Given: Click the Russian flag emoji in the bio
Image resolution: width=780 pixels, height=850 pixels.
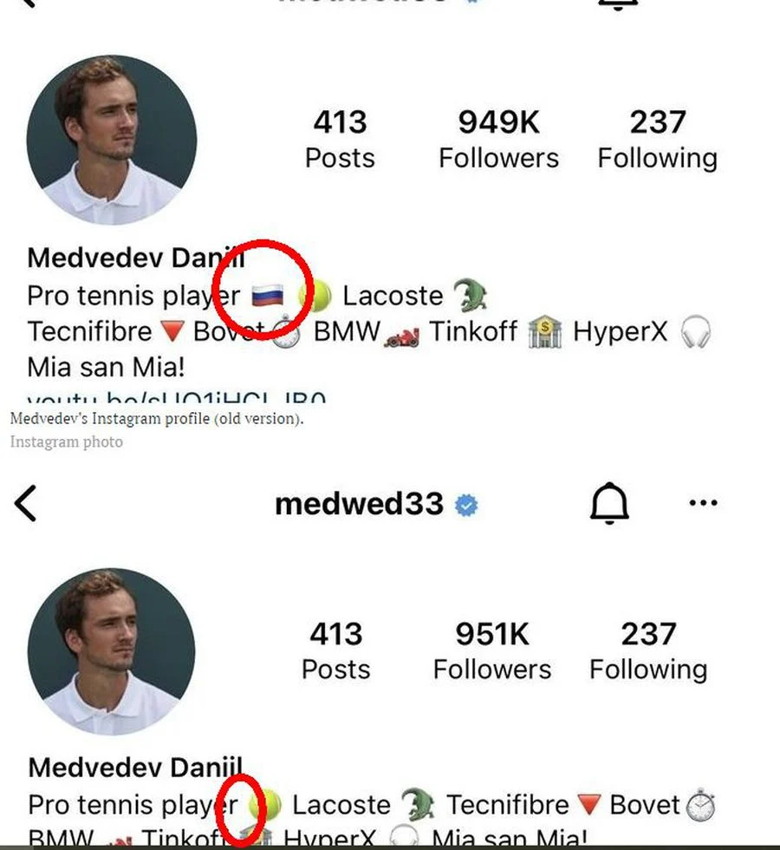Looking at the screenshot, I should click(x=268, y=297).
